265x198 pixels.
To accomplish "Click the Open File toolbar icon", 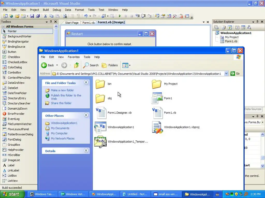I will coord(17,16).
